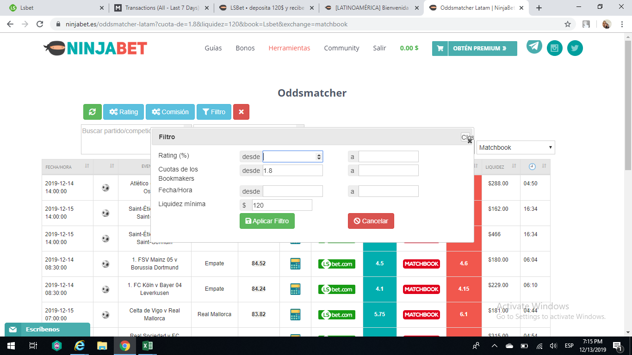
Task: Click soccer ball icon in Atlético row
Action: (105, 188)
